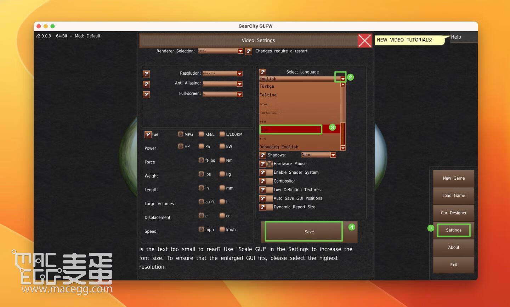Click the language list scroll up arrow
The height and width of the screenshot is (307, 510).
(343, 85)
